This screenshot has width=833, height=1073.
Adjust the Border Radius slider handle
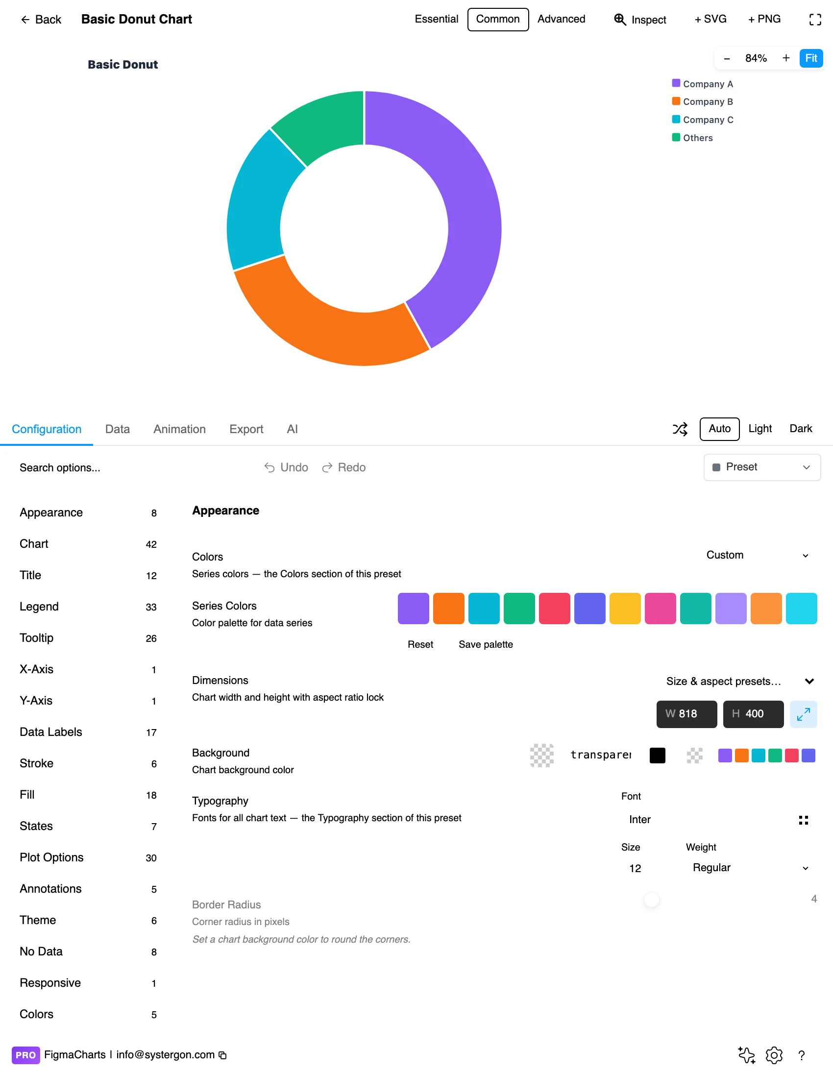coord(651,900)
